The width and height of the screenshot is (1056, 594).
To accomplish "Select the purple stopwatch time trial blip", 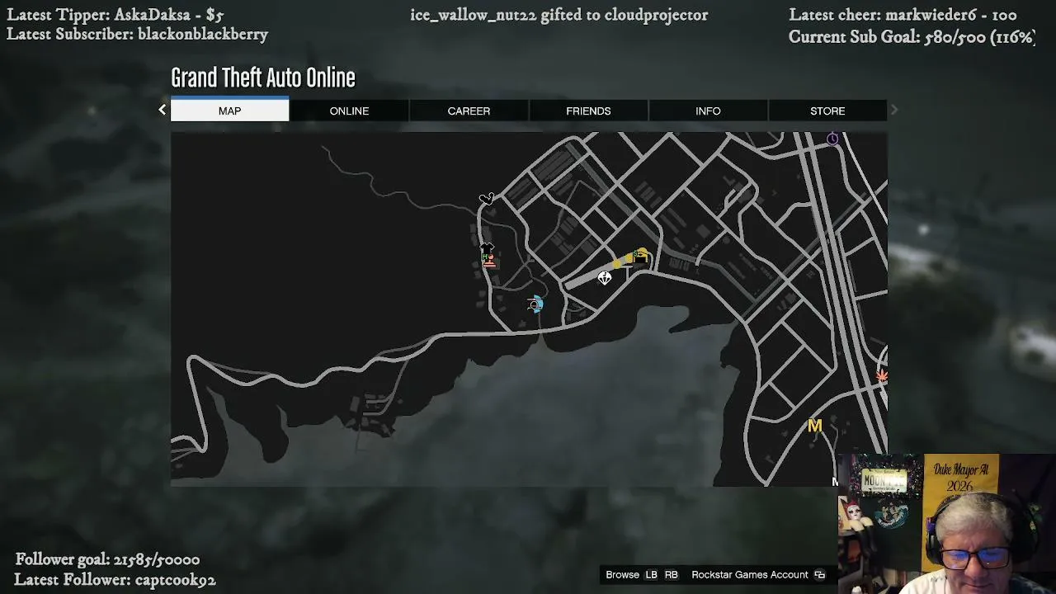I will pos(832,139).
